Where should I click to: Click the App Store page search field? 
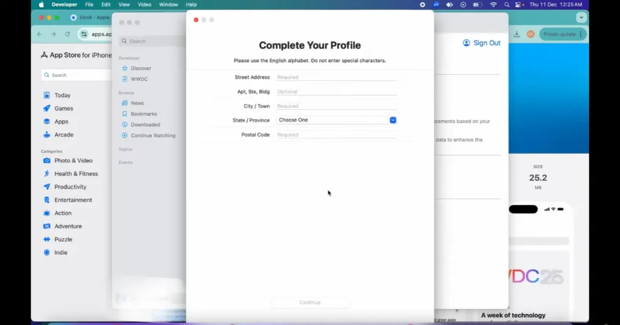point(76,75)
